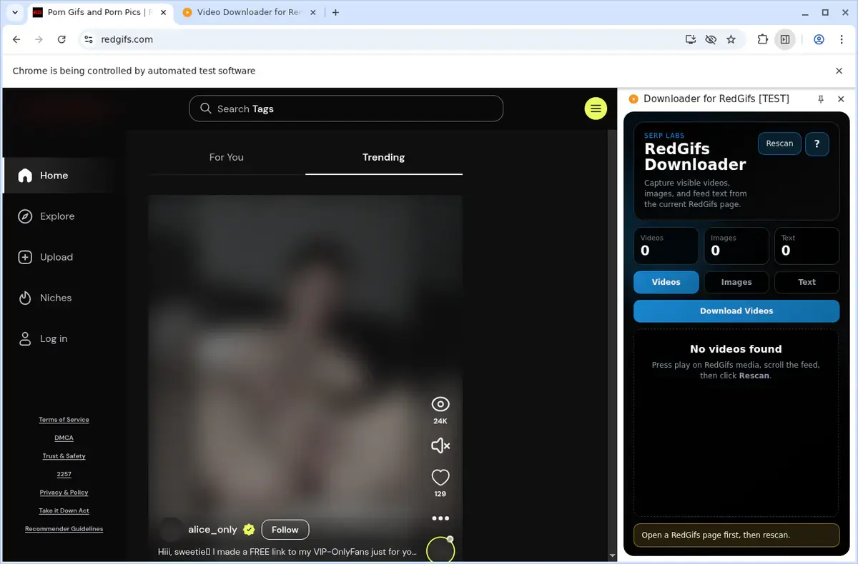Close the Downloader side panel

[x=841, y=99]
